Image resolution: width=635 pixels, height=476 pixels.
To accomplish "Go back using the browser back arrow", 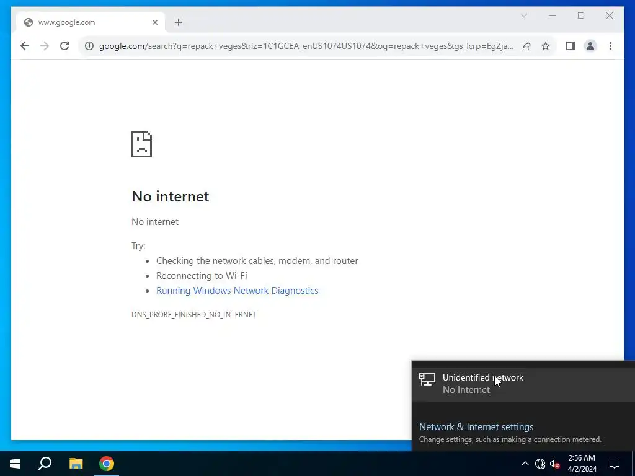I will [x=25, y=46].
